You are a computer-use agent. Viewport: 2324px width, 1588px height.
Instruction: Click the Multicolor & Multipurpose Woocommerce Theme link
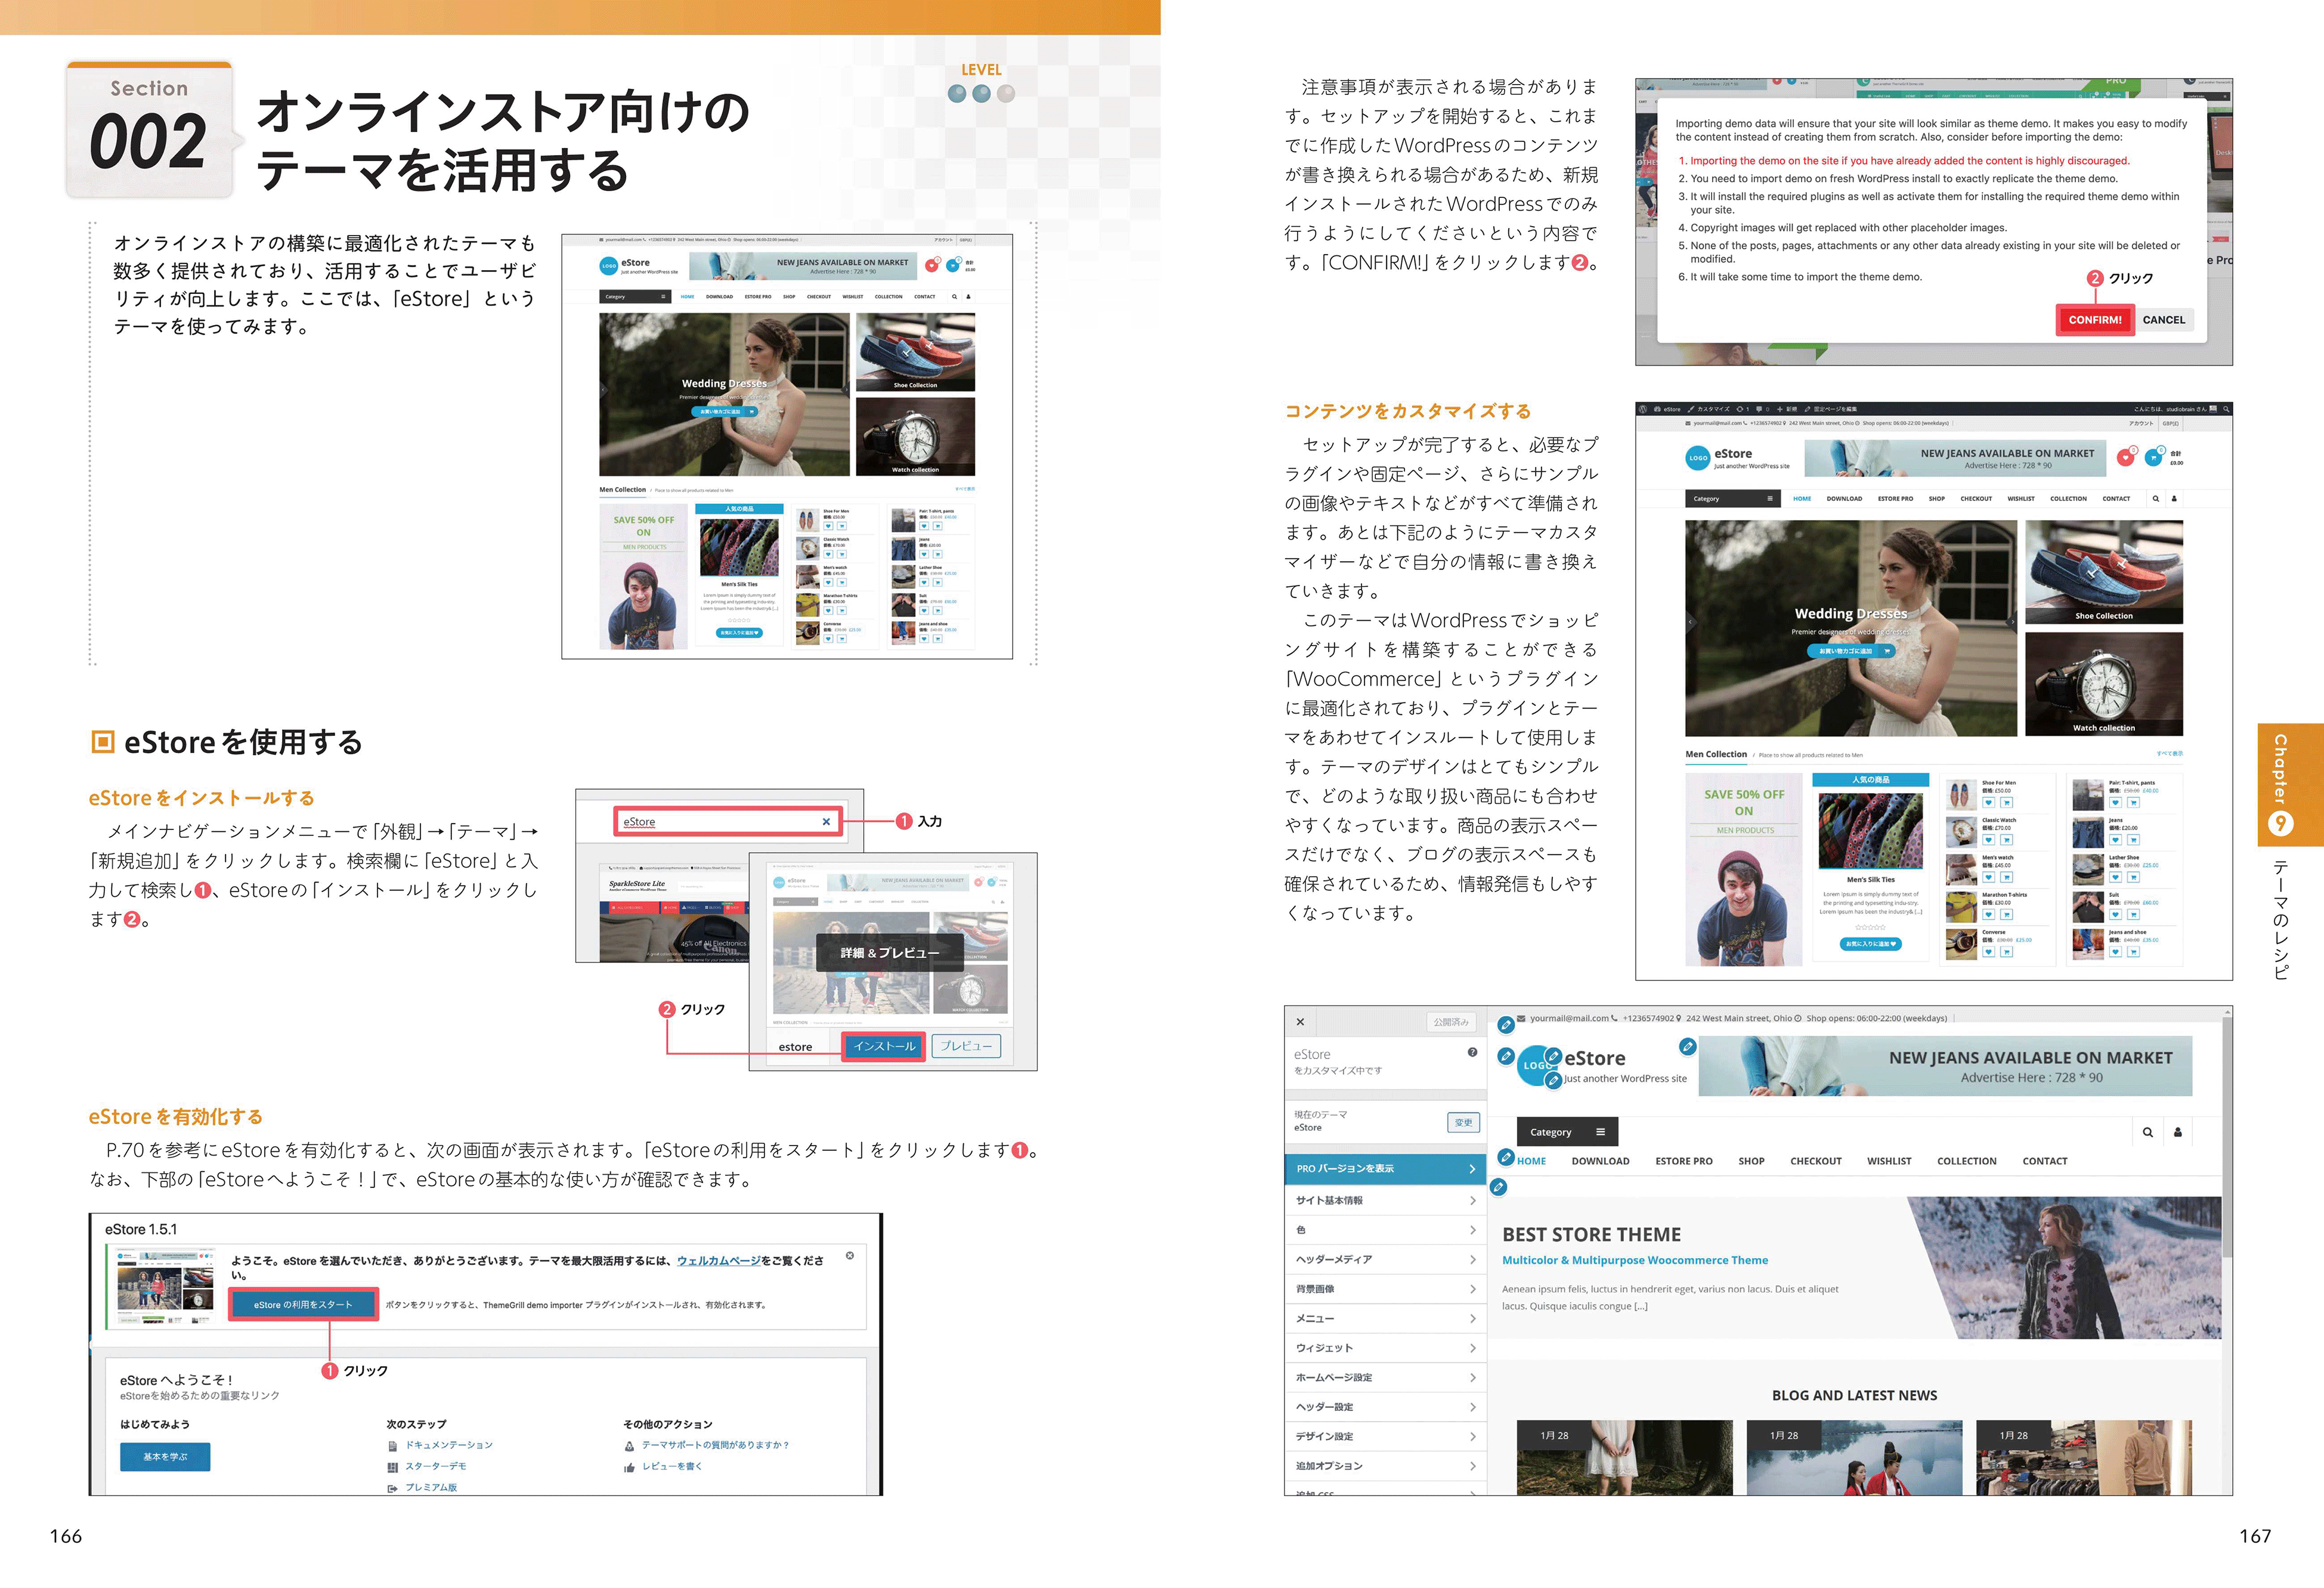coord(1634,1260)
